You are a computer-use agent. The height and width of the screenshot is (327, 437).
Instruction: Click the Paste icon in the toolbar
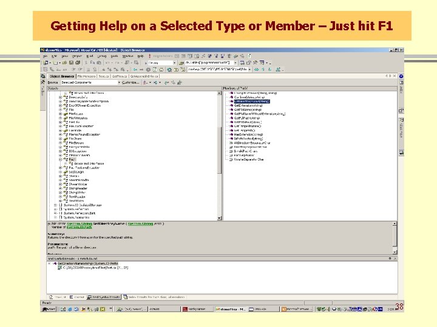click(x=99, y=63)
